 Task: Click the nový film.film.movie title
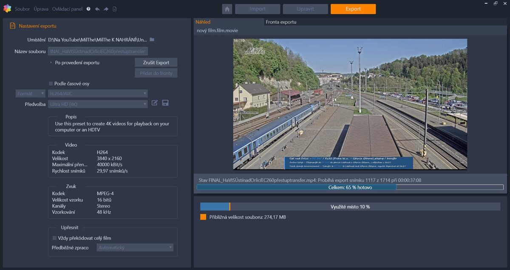pyautogui.click(x=217, y=31)
